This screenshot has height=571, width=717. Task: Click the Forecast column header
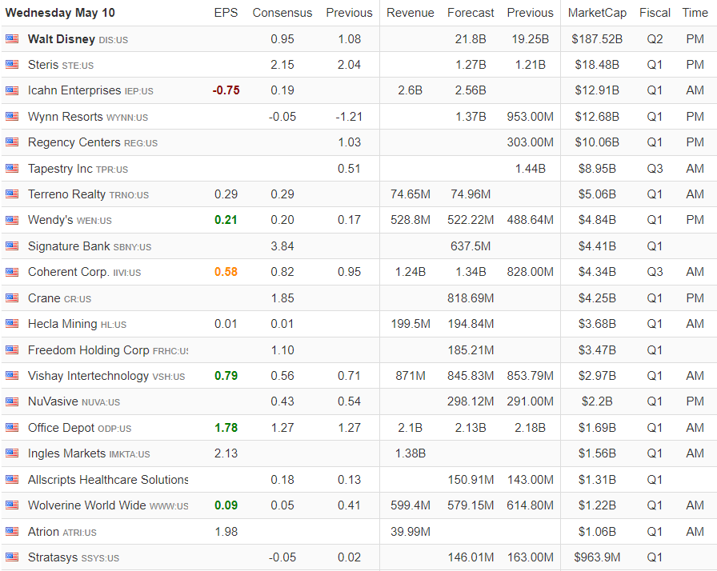(x=471, y=13)
